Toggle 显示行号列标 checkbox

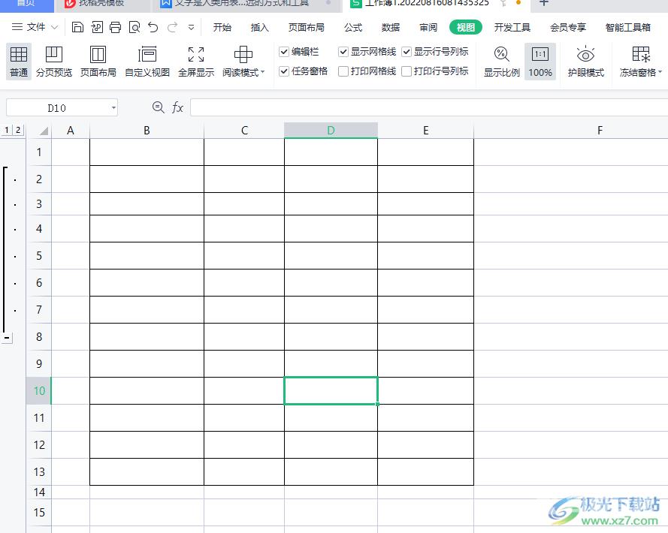point(407,52)
